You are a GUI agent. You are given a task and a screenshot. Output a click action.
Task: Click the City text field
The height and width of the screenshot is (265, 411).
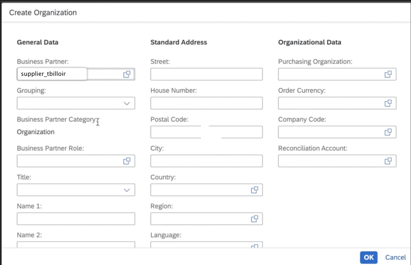tap(206, 161)
